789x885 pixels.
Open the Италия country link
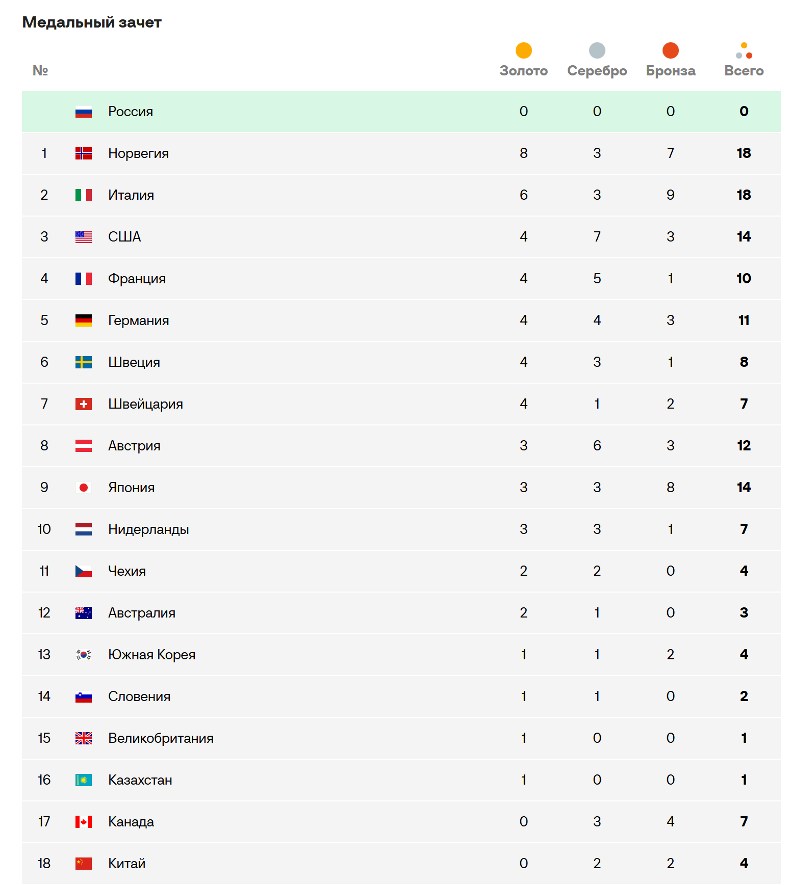click(x=131, y=195)
